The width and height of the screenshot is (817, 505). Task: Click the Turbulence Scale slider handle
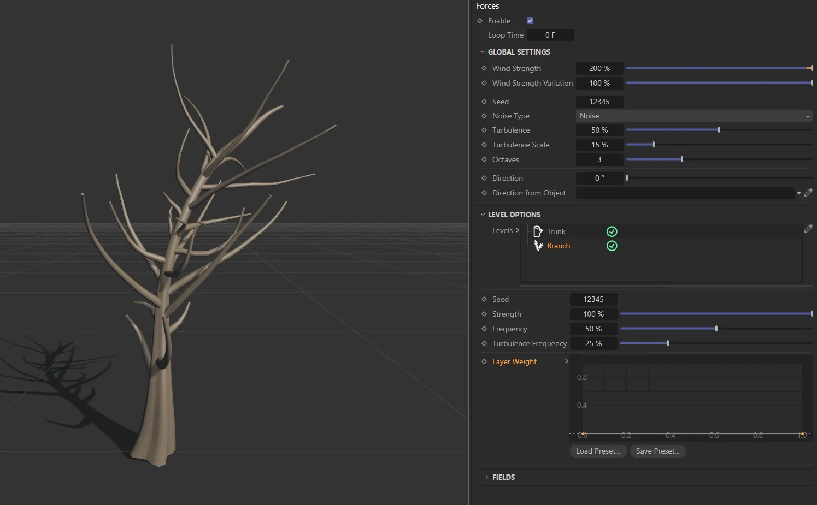point(654,145)
